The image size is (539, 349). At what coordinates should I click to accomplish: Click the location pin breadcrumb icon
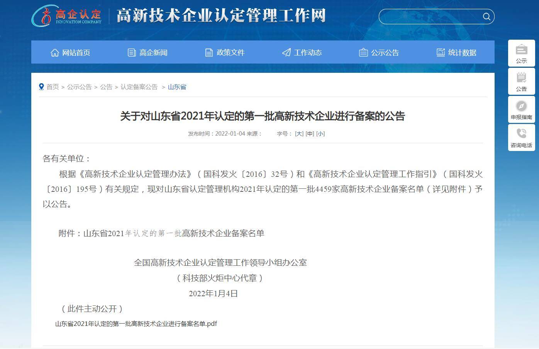[41, 87]
